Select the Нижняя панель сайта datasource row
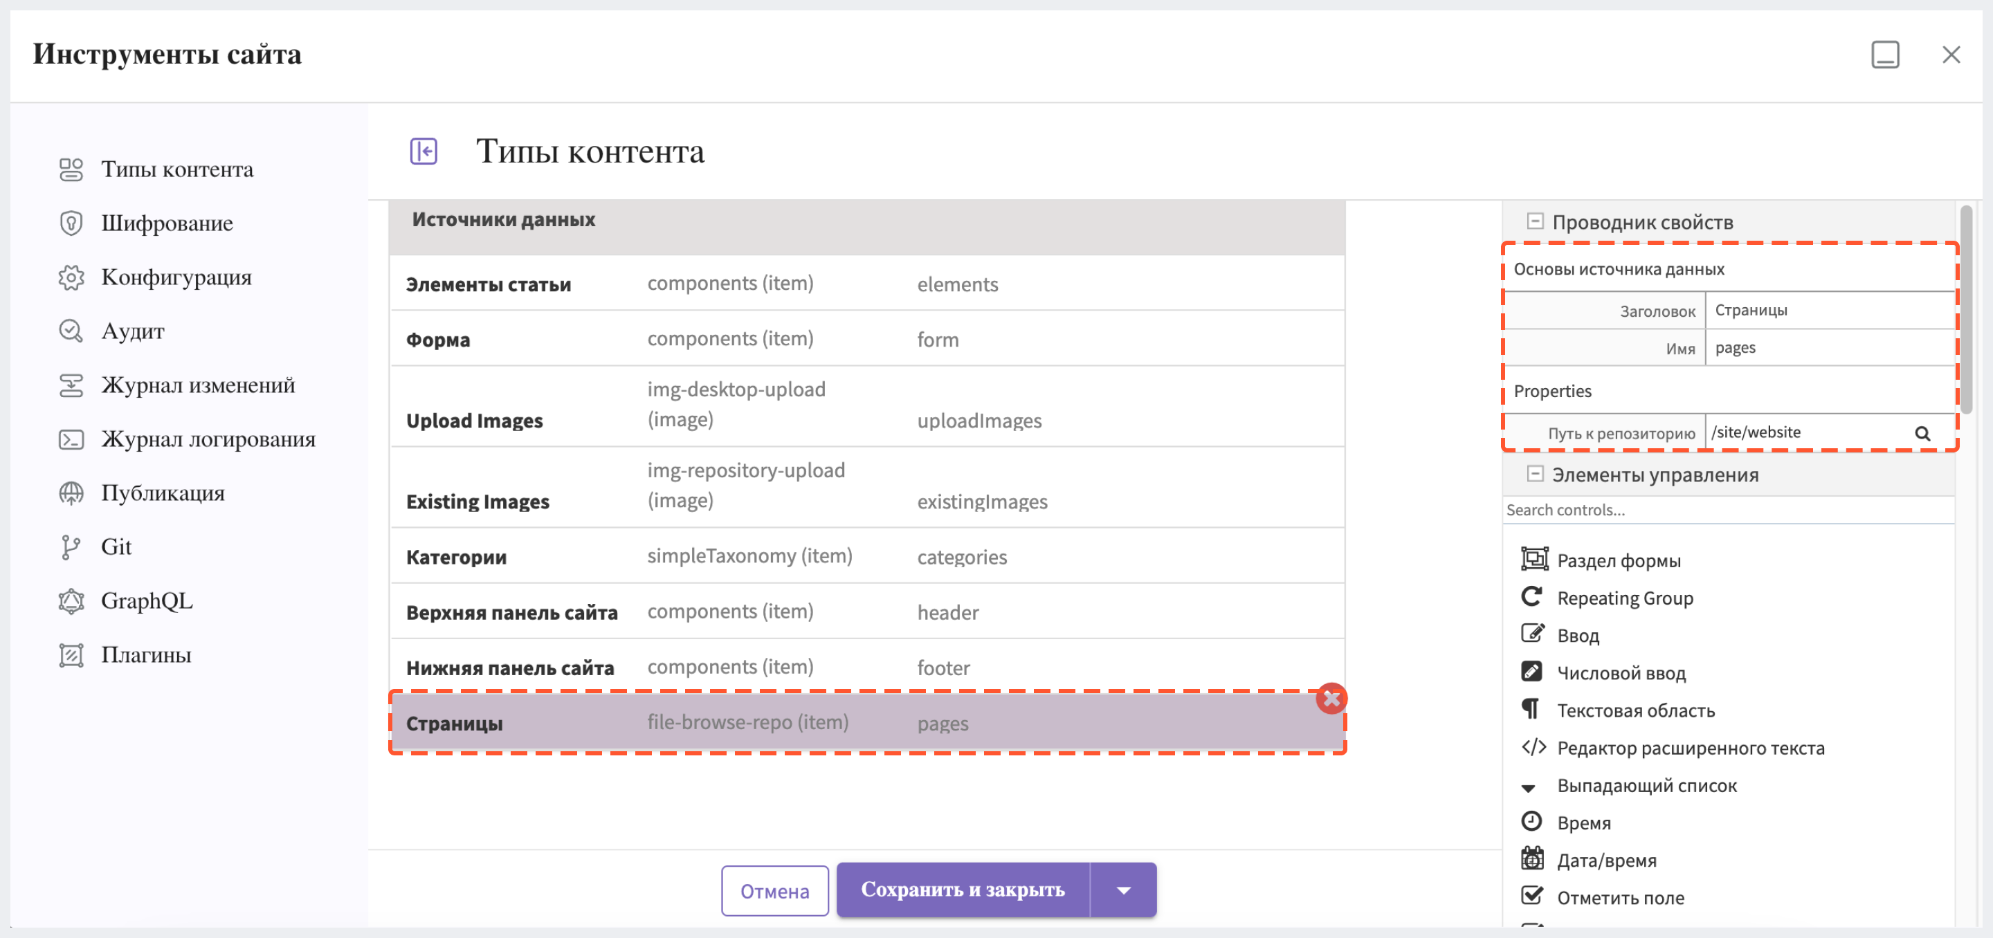The image size is (1993, 938). (867, 667)
